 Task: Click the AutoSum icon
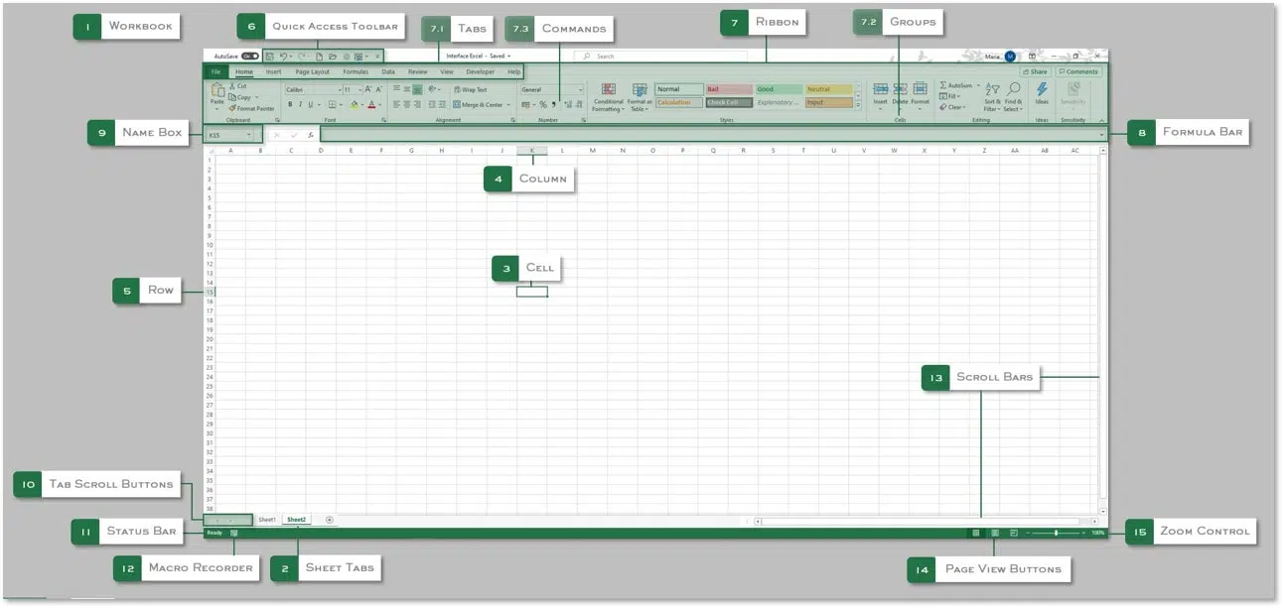[945, 85]
